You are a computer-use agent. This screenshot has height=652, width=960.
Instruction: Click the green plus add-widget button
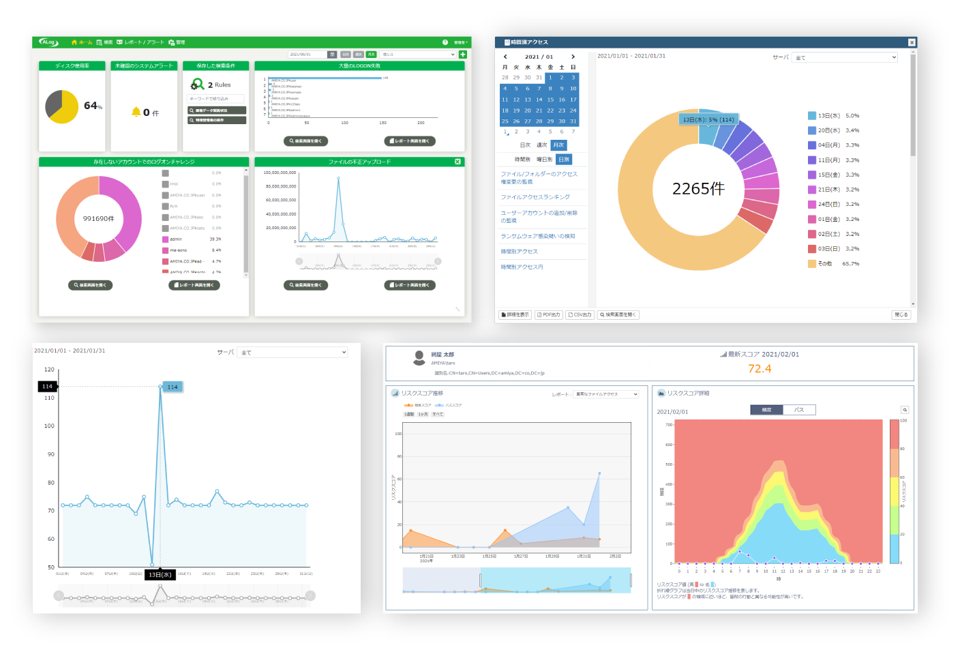(x=463, y=55)
